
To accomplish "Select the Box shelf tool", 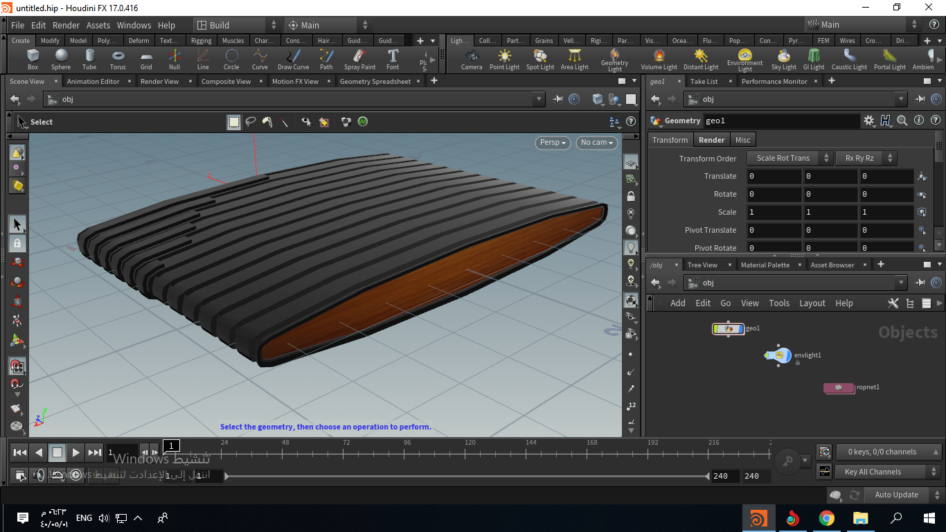I will (33, 59).
